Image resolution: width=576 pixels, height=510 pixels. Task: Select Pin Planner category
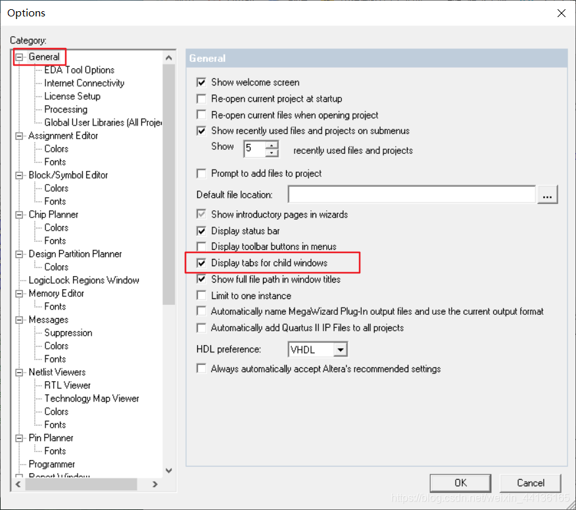[x=51, y=438]
